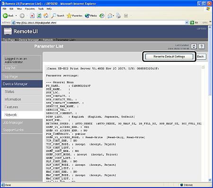Expand the Back button history dropdown
213x188 pixels.
point(16,16)
